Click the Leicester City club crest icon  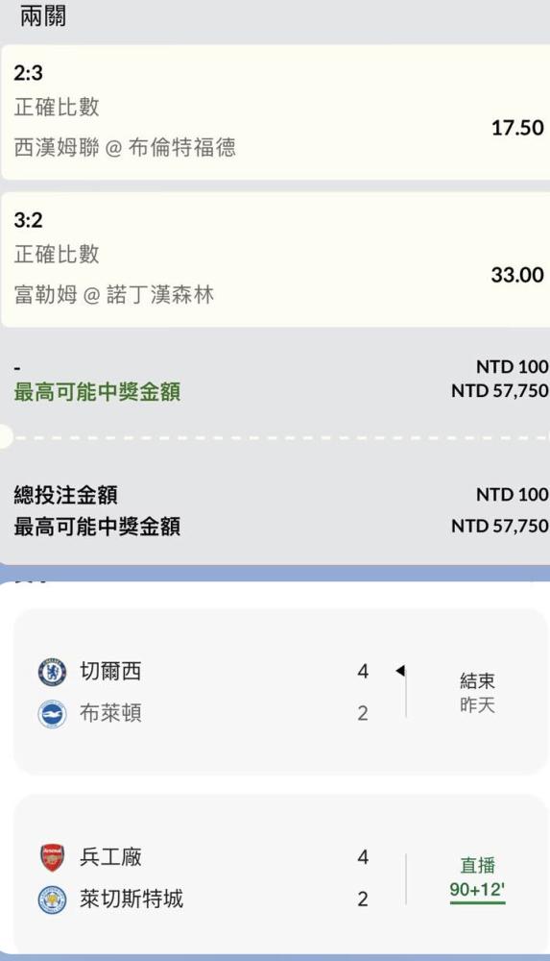pos(52,899)
